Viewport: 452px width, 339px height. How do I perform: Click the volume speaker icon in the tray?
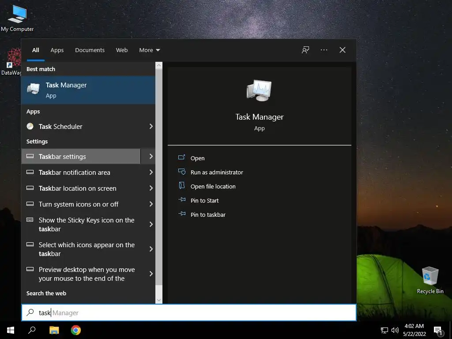click(395, 330)
